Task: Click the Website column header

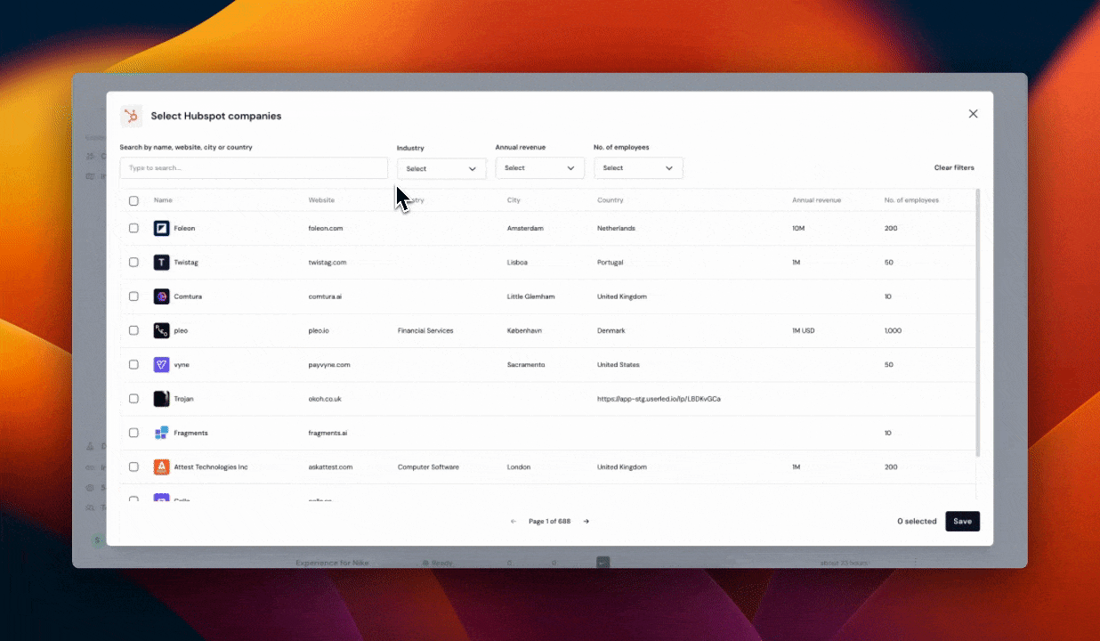Action: coord(321,201)
